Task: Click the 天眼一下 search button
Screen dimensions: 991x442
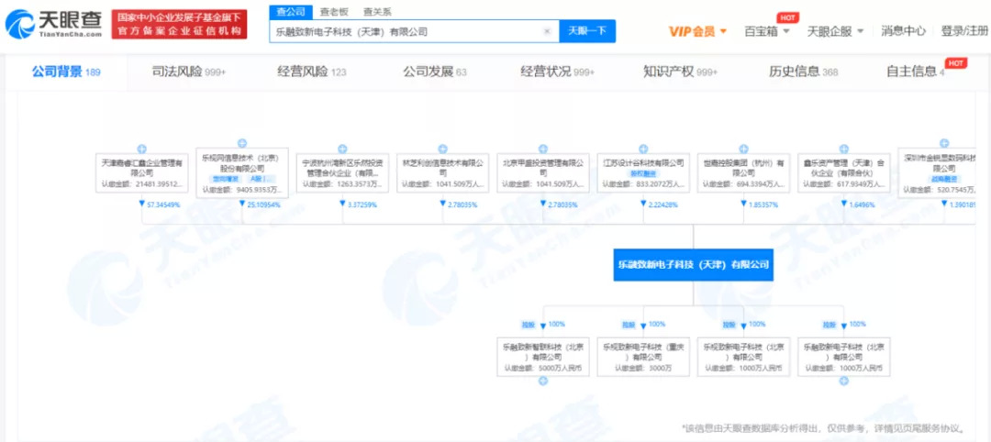Action: (587, 31)
